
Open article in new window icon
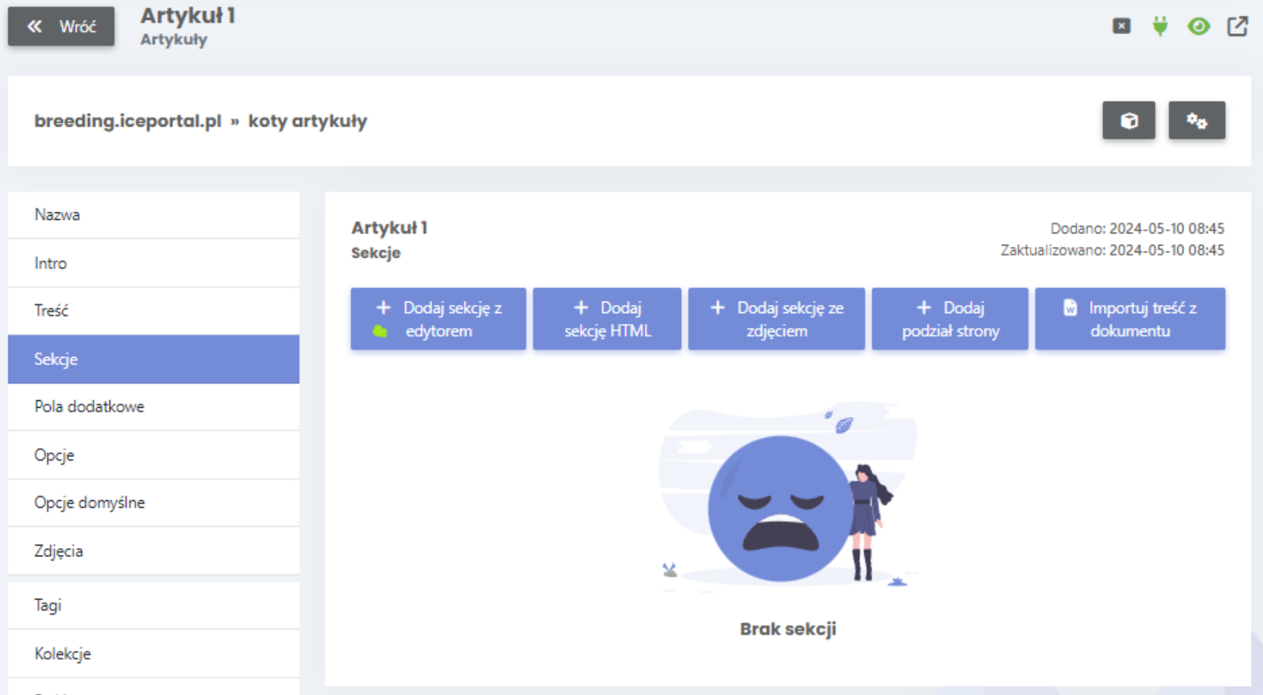(x=1237, y=27)
